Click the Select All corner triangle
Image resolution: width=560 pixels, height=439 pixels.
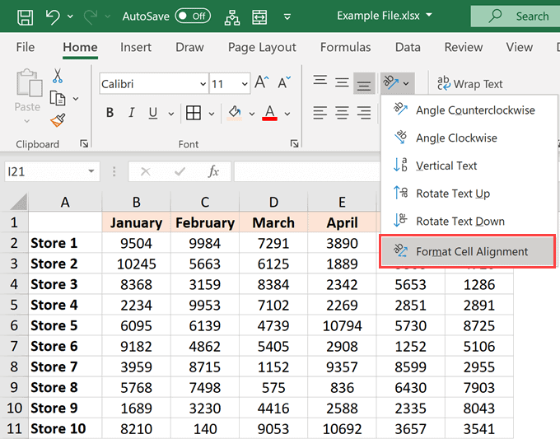19,202
